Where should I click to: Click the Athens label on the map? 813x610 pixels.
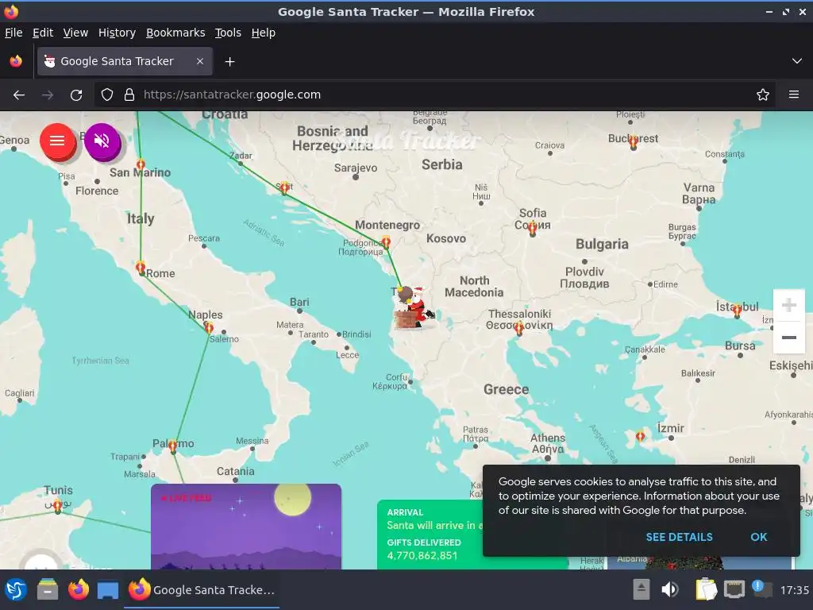pyautogui.click(x=548, y=443)
